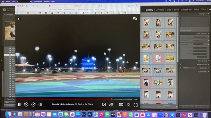The image size is (211, 118).
Task: Open the Window menu
Action: click(x=46, y=2)
